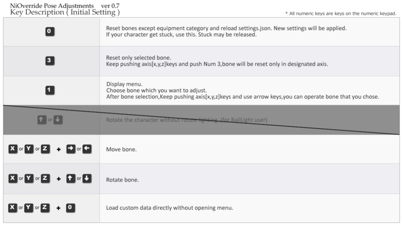
Task: Click the 0 key icon in Load custom data row
Action: [70, 208]
